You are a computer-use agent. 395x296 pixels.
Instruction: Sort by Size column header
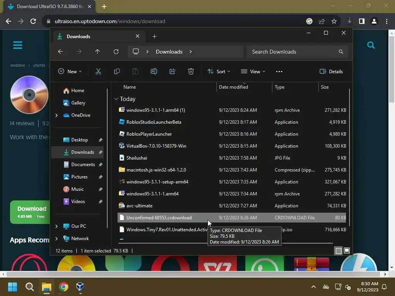click(325, 87)
